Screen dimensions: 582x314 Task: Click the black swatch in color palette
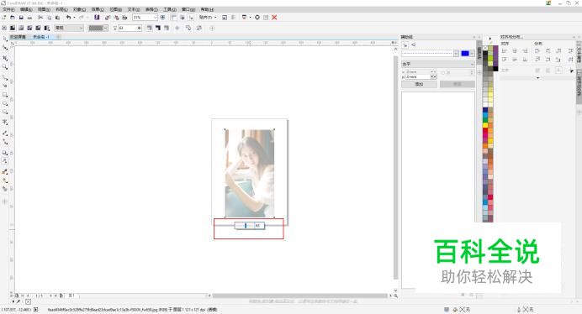coord(485,54)
